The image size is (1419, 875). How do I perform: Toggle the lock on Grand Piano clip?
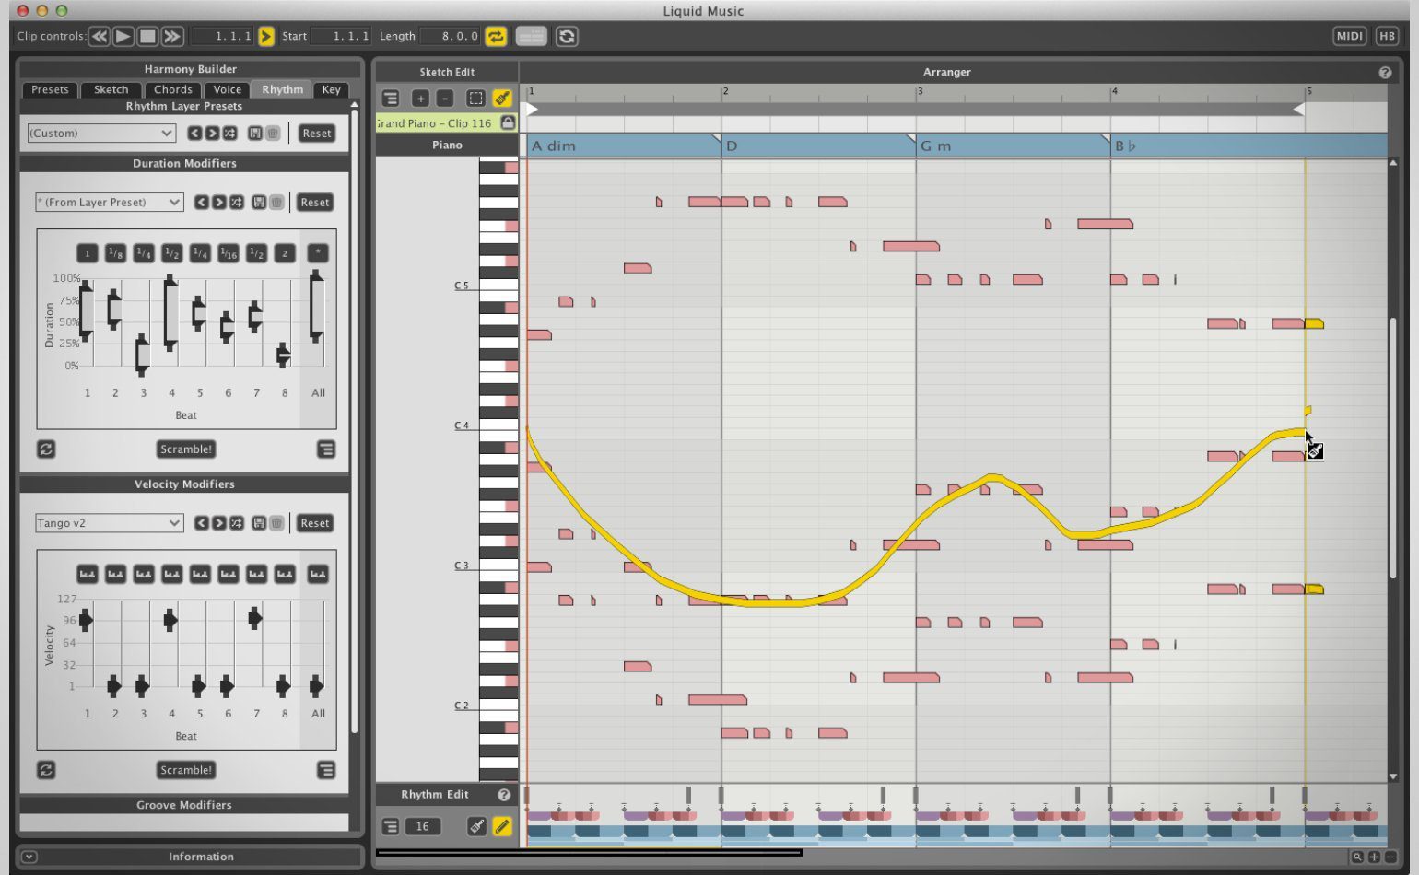tap(507, 123)
